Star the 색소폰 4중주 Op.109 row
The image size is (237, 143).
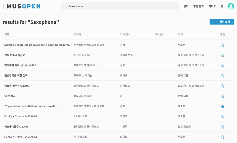coord(222,127)
